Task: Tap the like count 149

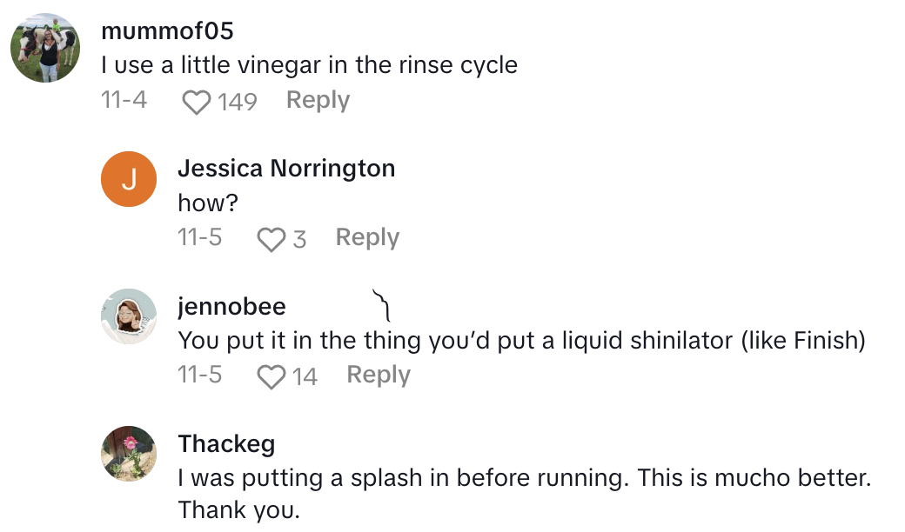Action: 237,102
